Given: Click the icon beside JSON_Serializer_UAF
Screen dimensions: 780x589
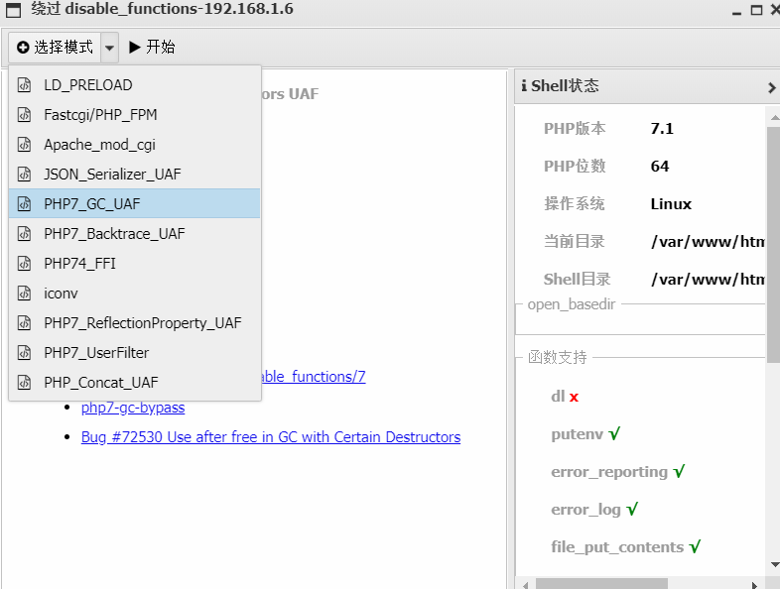Looking at the screenshot, I should [x=25, y=175].
